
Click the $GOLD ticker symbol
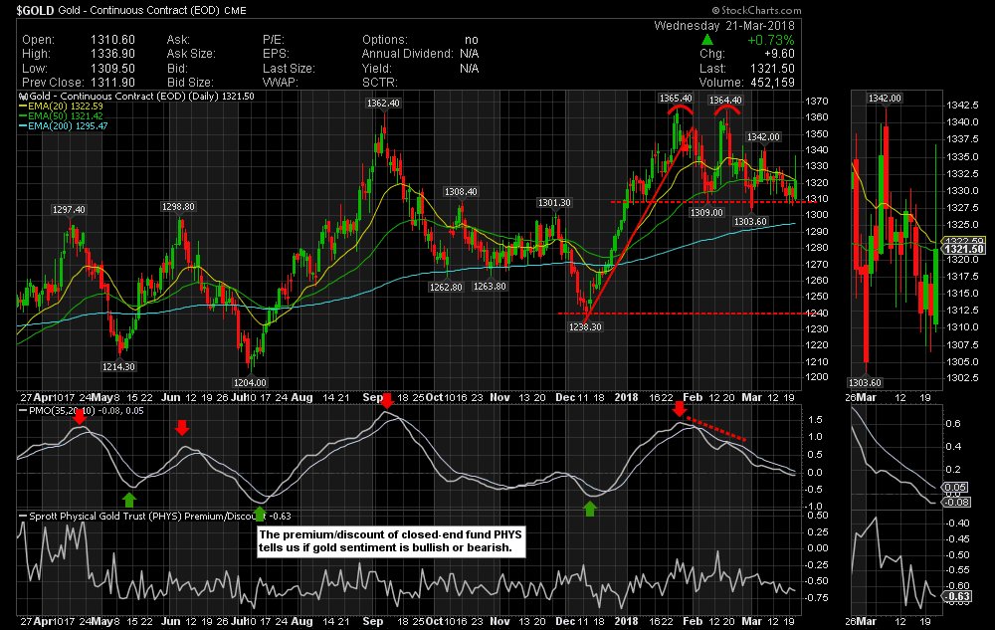[35, 10]
